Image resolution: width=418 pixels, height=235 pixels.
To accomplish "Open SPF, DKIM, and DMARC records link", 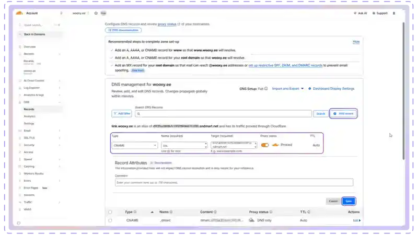I will coord(285,65).
